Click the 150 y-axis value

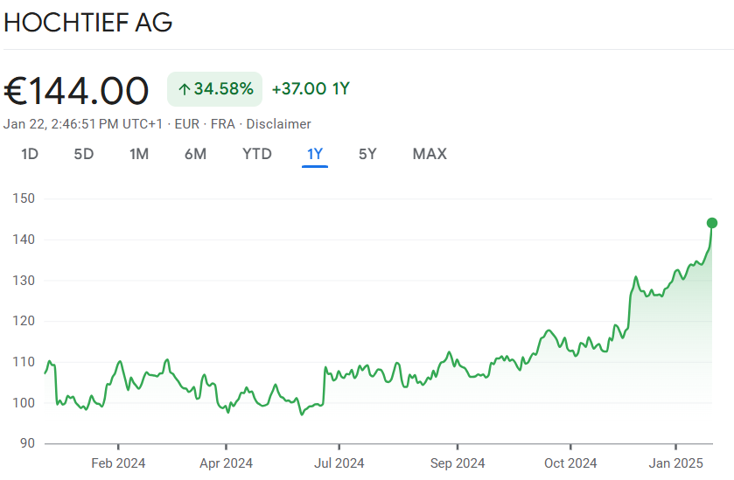click(24, 198)
